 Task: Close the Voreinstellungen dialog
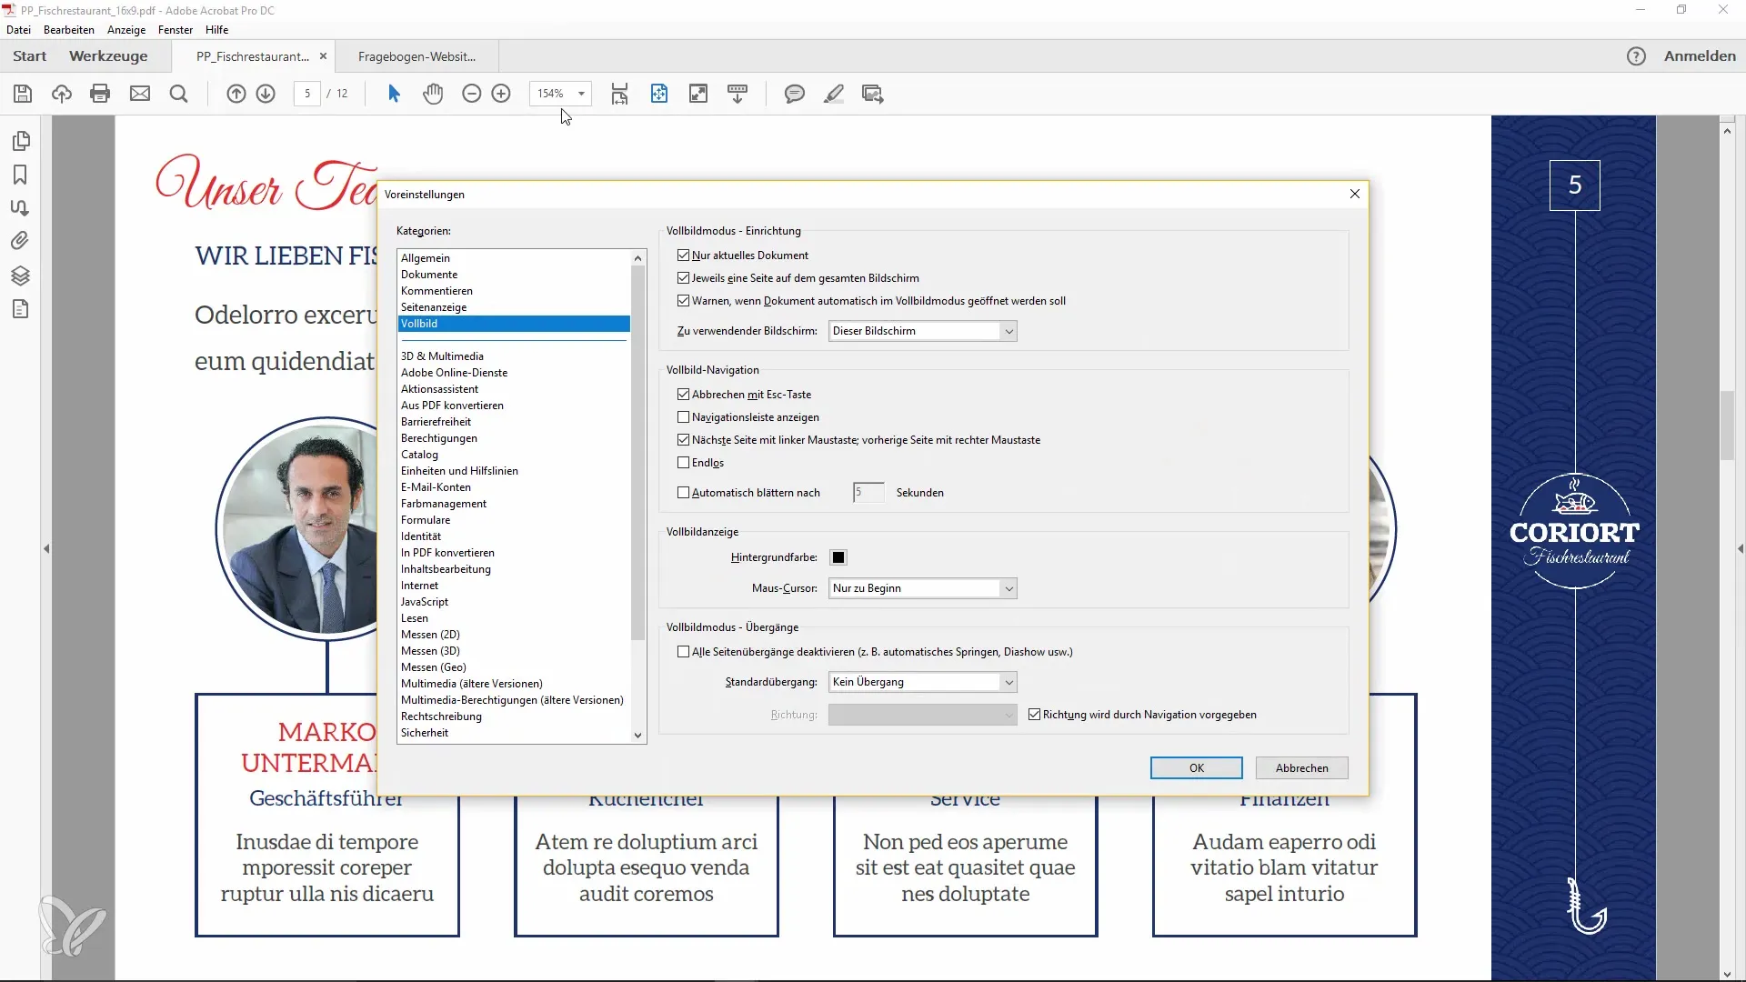1354,195
